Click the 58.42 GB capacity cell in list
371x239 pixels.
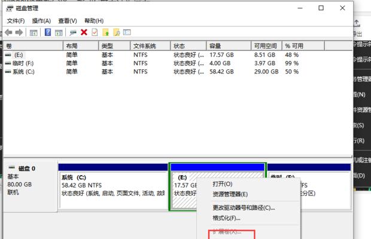(x=221, y=72)
